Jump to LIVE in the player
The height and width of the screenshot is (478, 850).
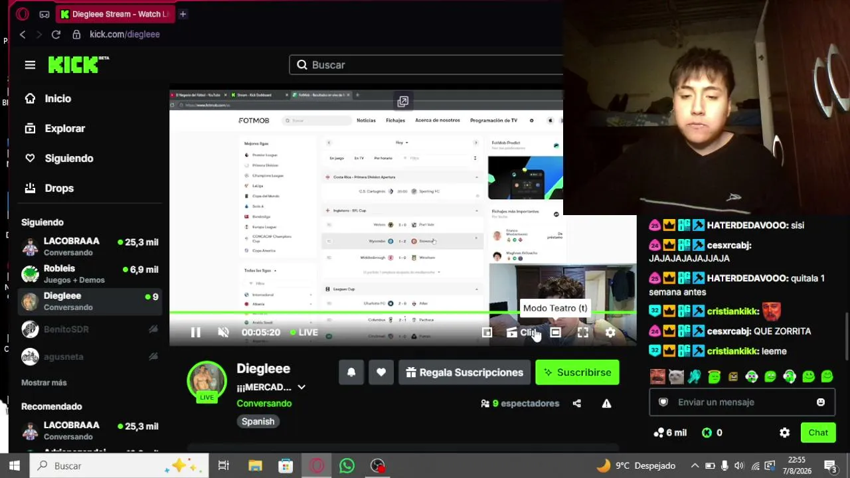pos(304,333)
